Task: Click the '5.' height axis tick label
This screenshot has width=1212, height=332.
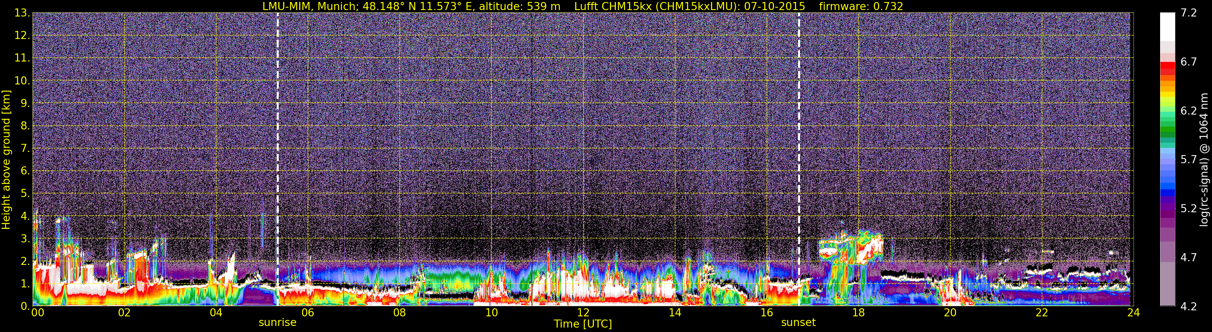Action: click(x=25, y=193)
